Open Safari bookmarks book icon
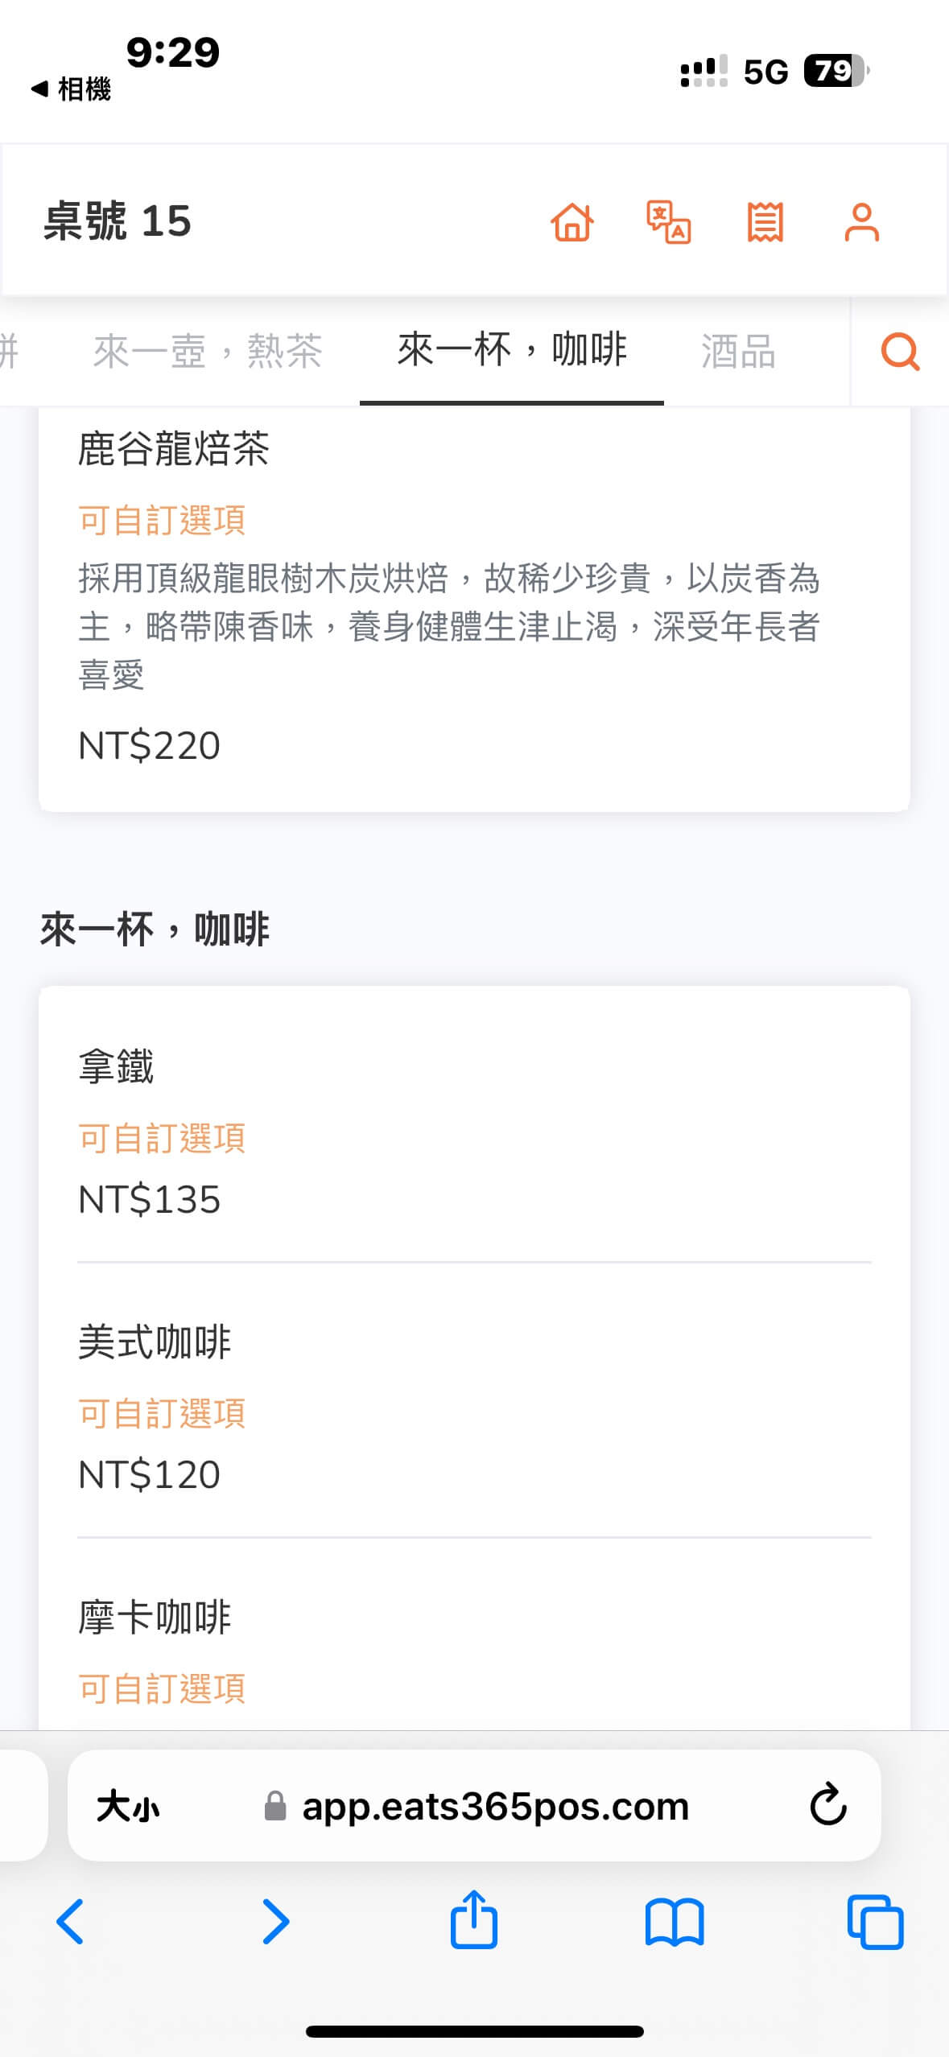This screenshot has width=949, height=2057. (675, 1923)
